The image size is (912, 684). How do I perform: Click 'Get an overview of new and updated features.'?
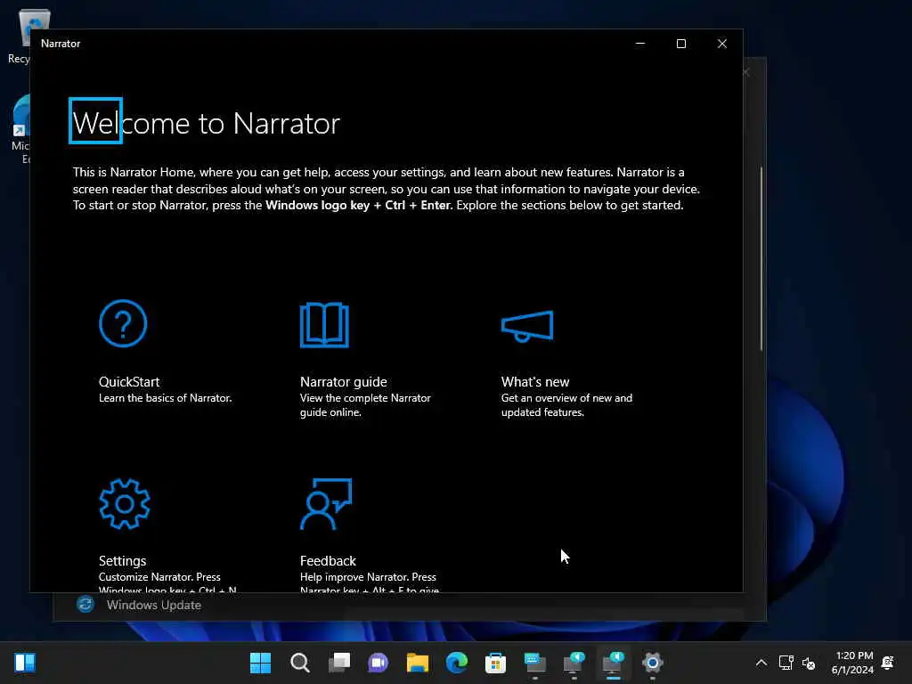point(566,405)
